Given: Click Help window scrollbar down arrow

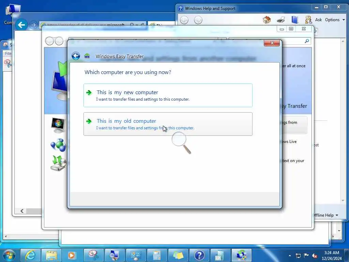Looking at the screenshot, I should pos(343,201).
